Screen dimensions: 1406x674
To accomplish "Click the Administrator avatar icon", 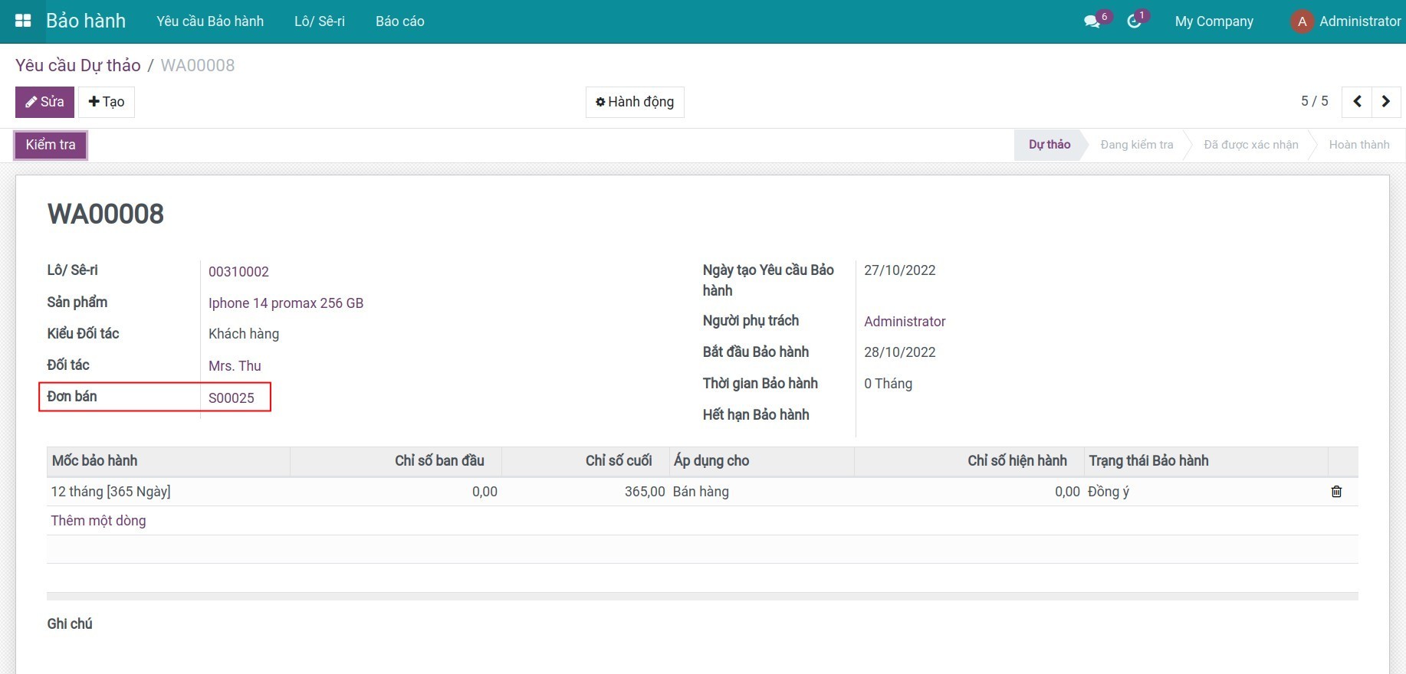I will click(1302, 21).
